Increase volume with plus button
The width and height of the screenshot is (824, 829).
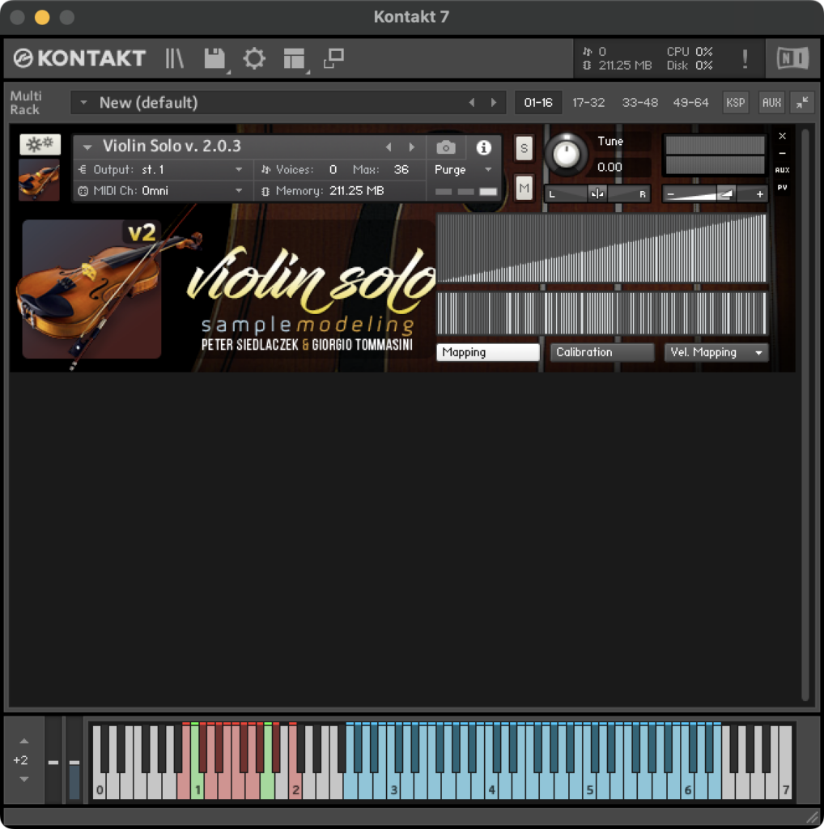759,194
